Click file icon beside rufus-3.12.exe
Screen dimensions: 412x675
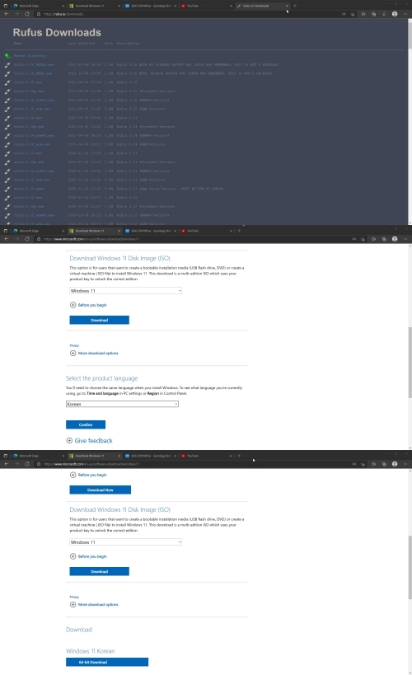[7, 198]
